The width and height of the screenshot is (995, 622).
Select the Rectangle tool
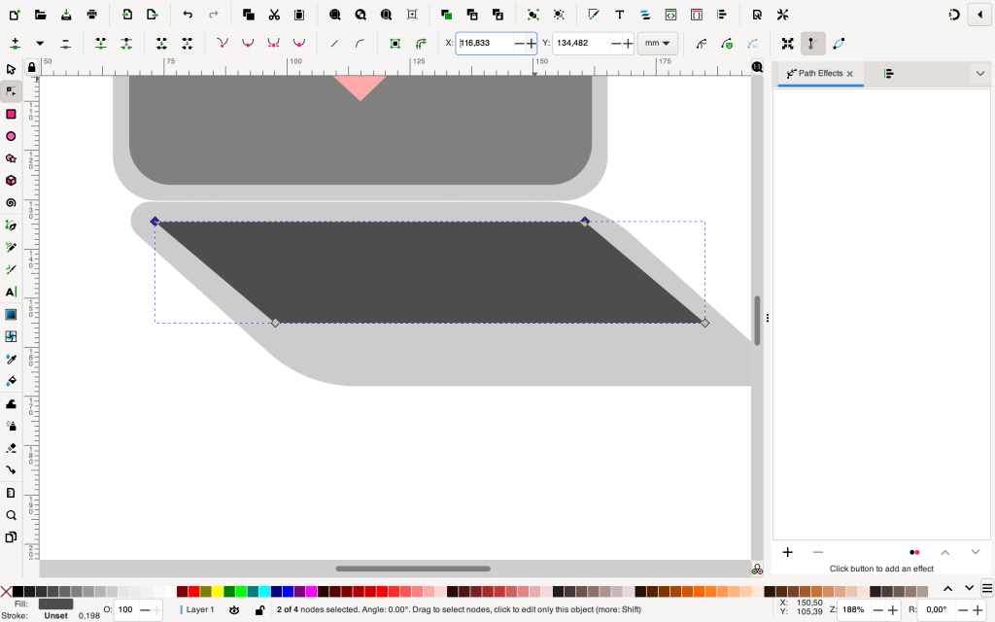(x=11, y=114)
